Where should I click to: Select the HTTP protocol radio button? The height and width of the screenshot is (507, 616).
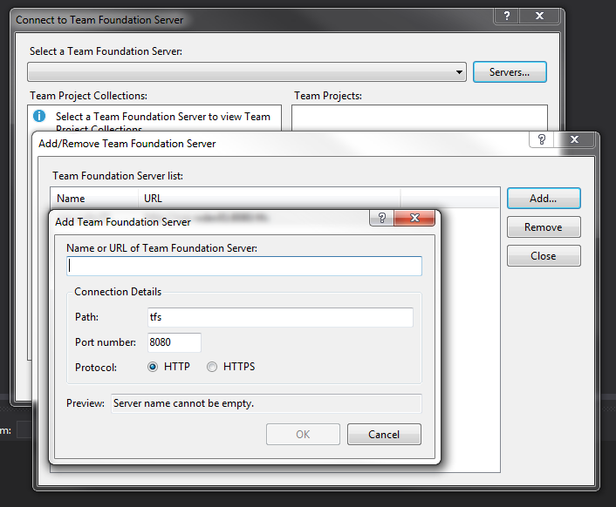coord(154,367)
